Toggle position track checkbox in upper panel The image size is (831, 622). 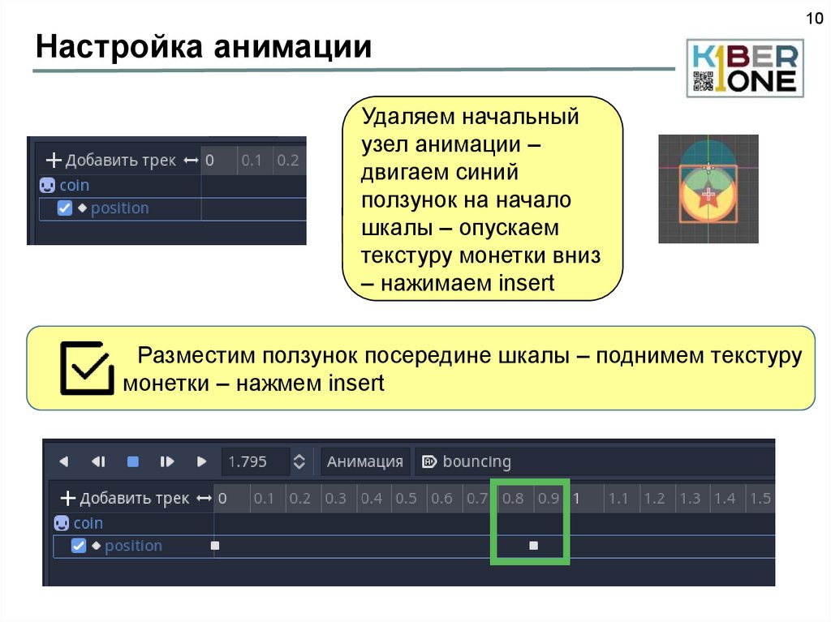point(65,208)
